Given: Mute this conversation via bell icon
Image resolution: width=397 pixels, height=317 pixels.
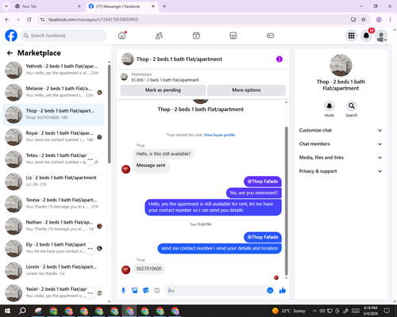Looking at the screenshot, I should click(x=329, y=106).
